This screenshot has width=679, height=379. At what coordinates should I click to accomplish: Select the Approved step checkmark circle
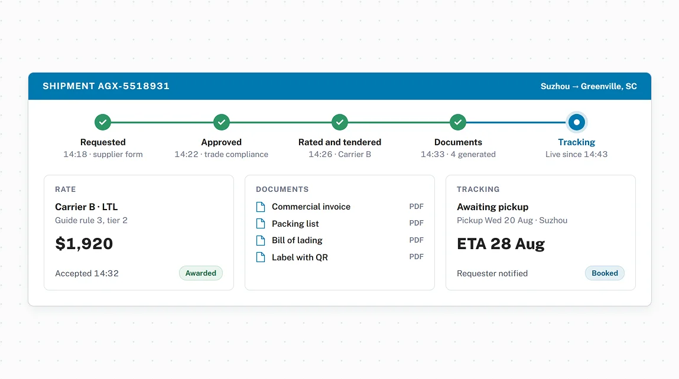coord(221,122)
